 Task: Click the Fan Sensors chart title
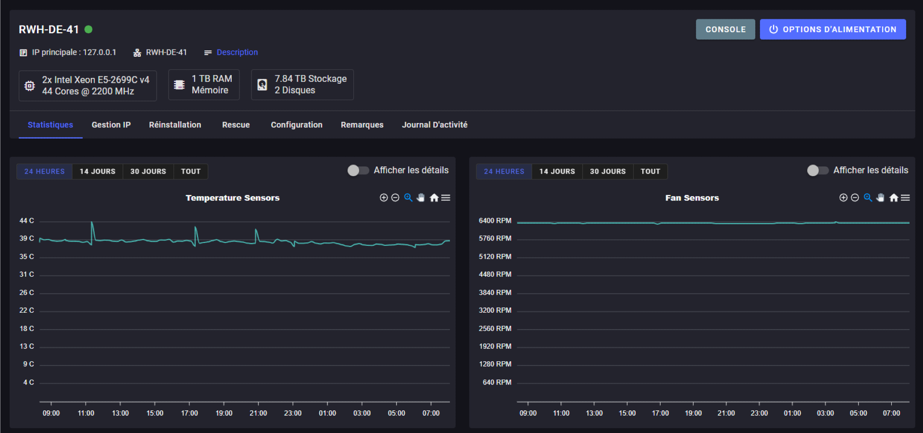pyautogui.click(x=692, y=198)
